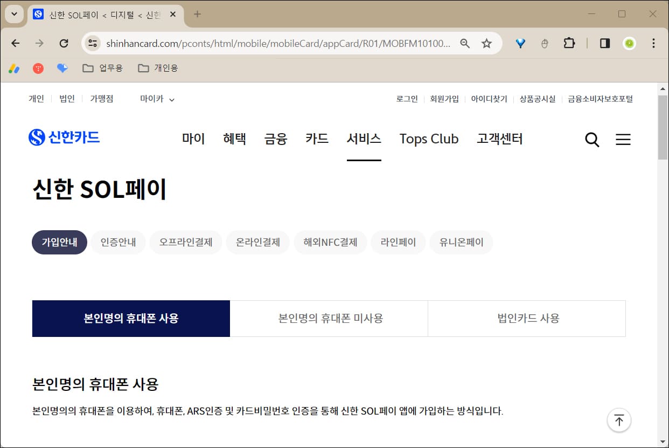Open the browser extensions puzzle icon
This screenshot has width=669, height=448.
point(569,43)
